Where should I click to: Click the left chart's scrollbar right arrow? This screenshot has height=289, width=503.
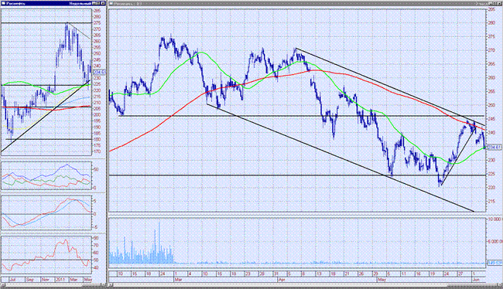(x=102, y=284)
